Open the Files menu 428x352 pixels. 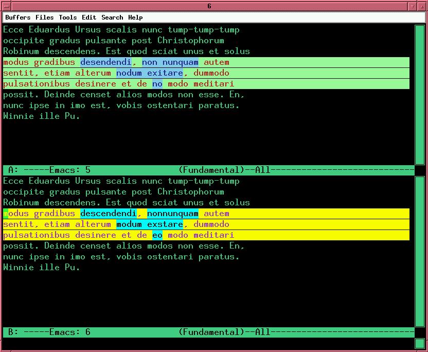pyautogui.click(x=44, y=17)
